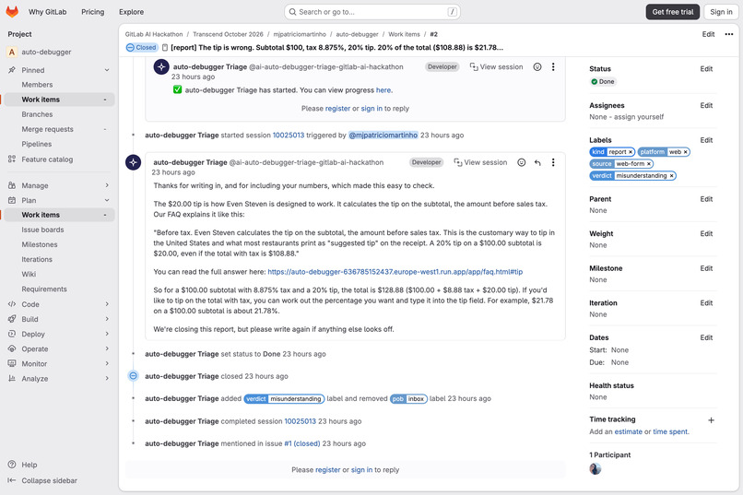Open Wiki in the sidebar
This screenshot has height=495, width=743.
[29, 275]
